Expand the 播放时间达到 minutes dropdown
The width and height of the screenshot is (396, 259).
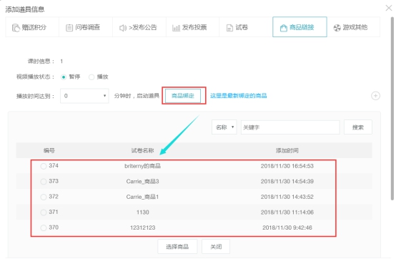[x=84, y=96]
